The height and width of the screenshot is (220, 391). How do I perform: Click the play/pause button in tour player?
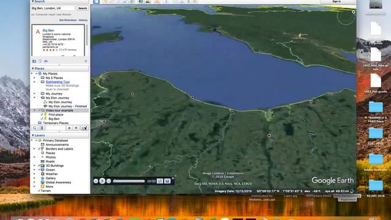[102, 181]
